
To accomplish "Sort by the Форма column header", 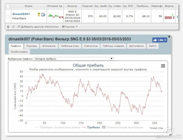I will pyautogui.click(x=169, y=6).
